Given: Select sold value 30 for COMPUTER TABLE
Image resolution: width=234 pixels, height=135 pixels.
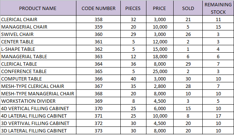Looking at the screenshot, I should [188, 79].
